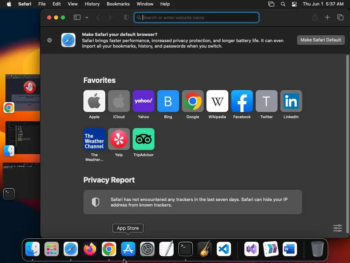
Task: Open the Edit menu
Action: click(56, 4)
